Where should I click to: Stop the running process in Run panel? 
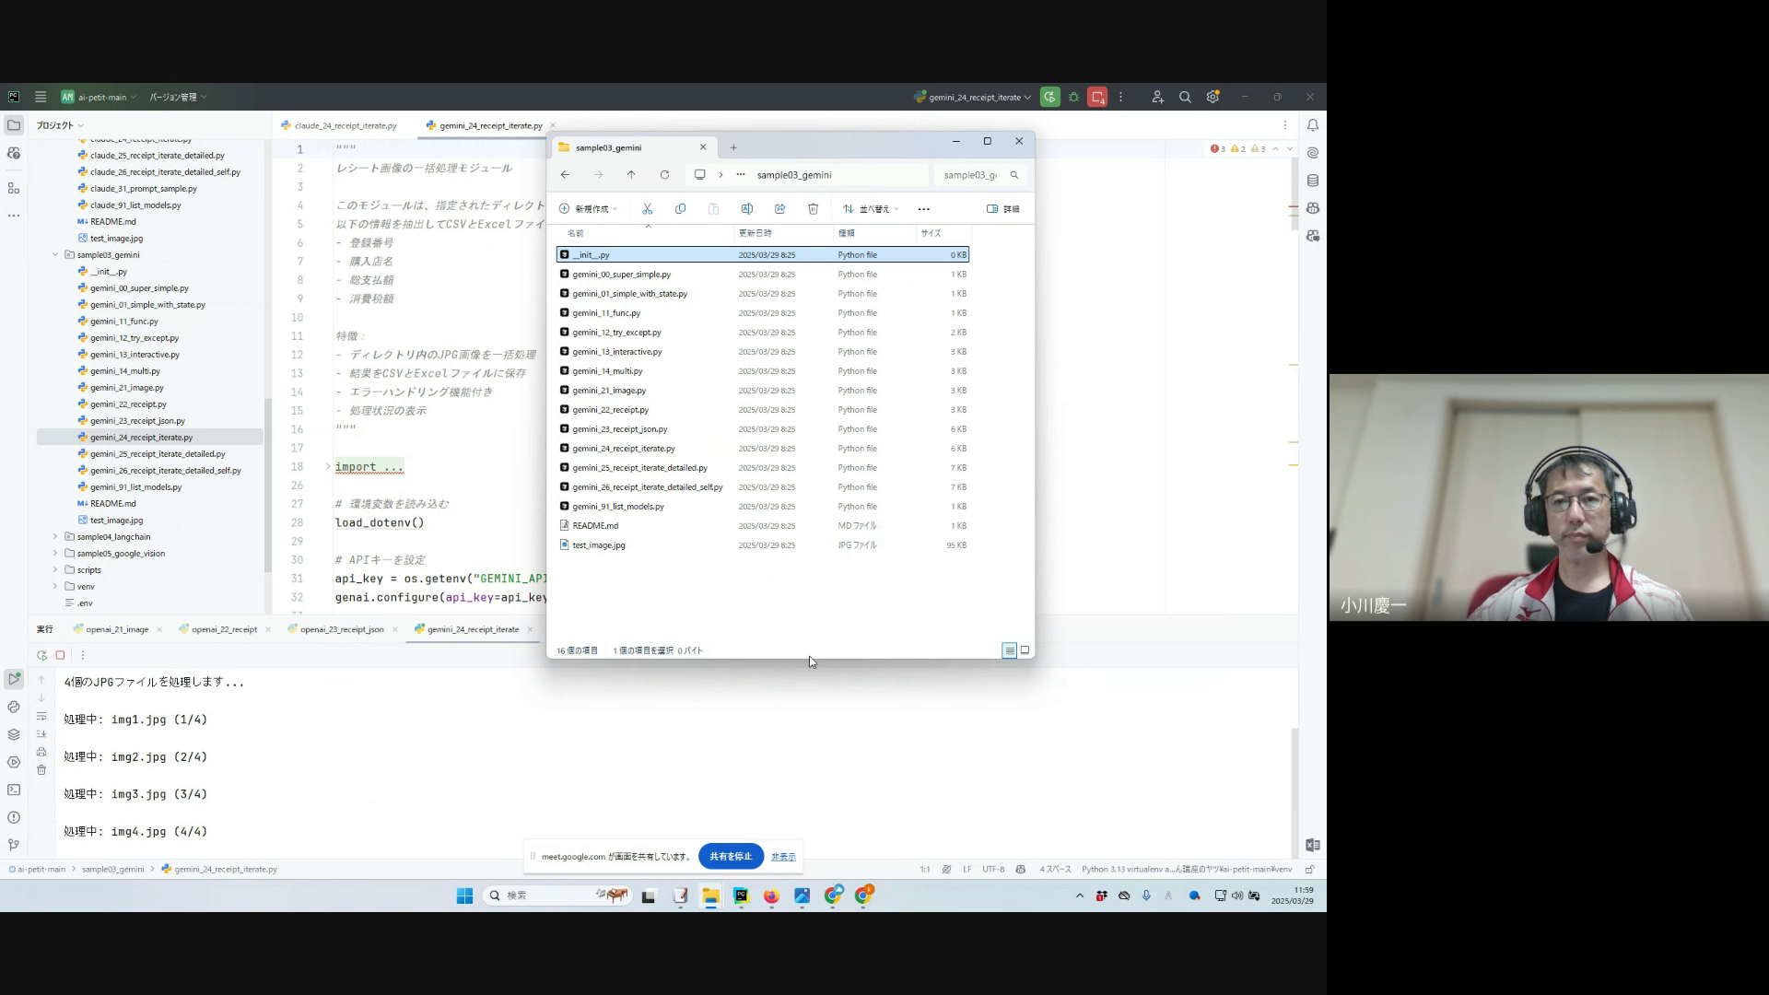coord(60,655)
